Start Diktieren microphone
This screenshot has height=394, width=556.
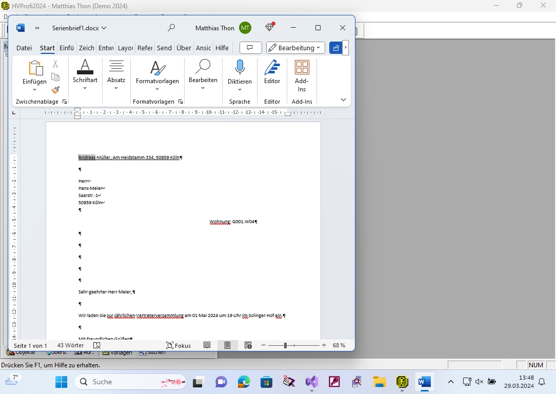240,68
